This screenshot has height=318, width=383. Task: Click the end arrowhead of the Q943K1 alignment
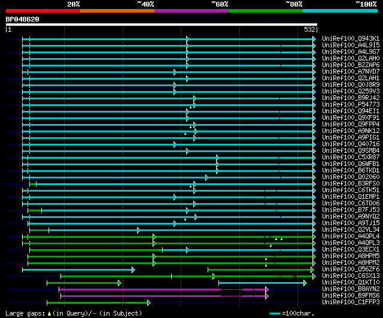314,38
